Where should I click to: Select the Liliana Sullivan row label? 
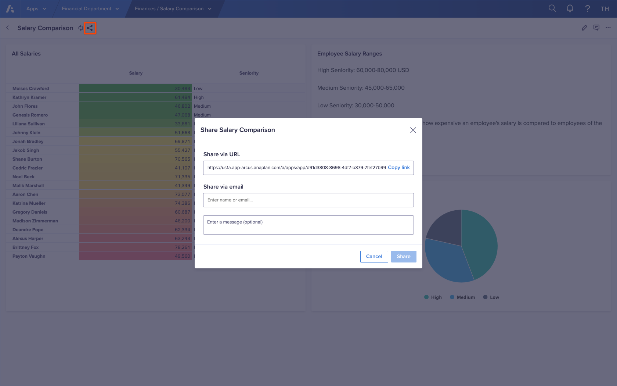(29, 124)
